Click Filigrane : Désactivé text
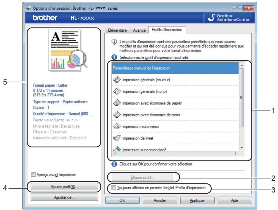The width and height of the screenshot is (278, 210). [50, 132]
